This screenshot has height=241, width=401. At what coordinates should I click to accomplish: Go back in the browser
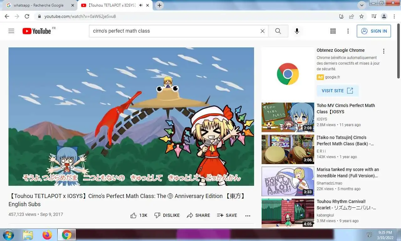(7, 16)
